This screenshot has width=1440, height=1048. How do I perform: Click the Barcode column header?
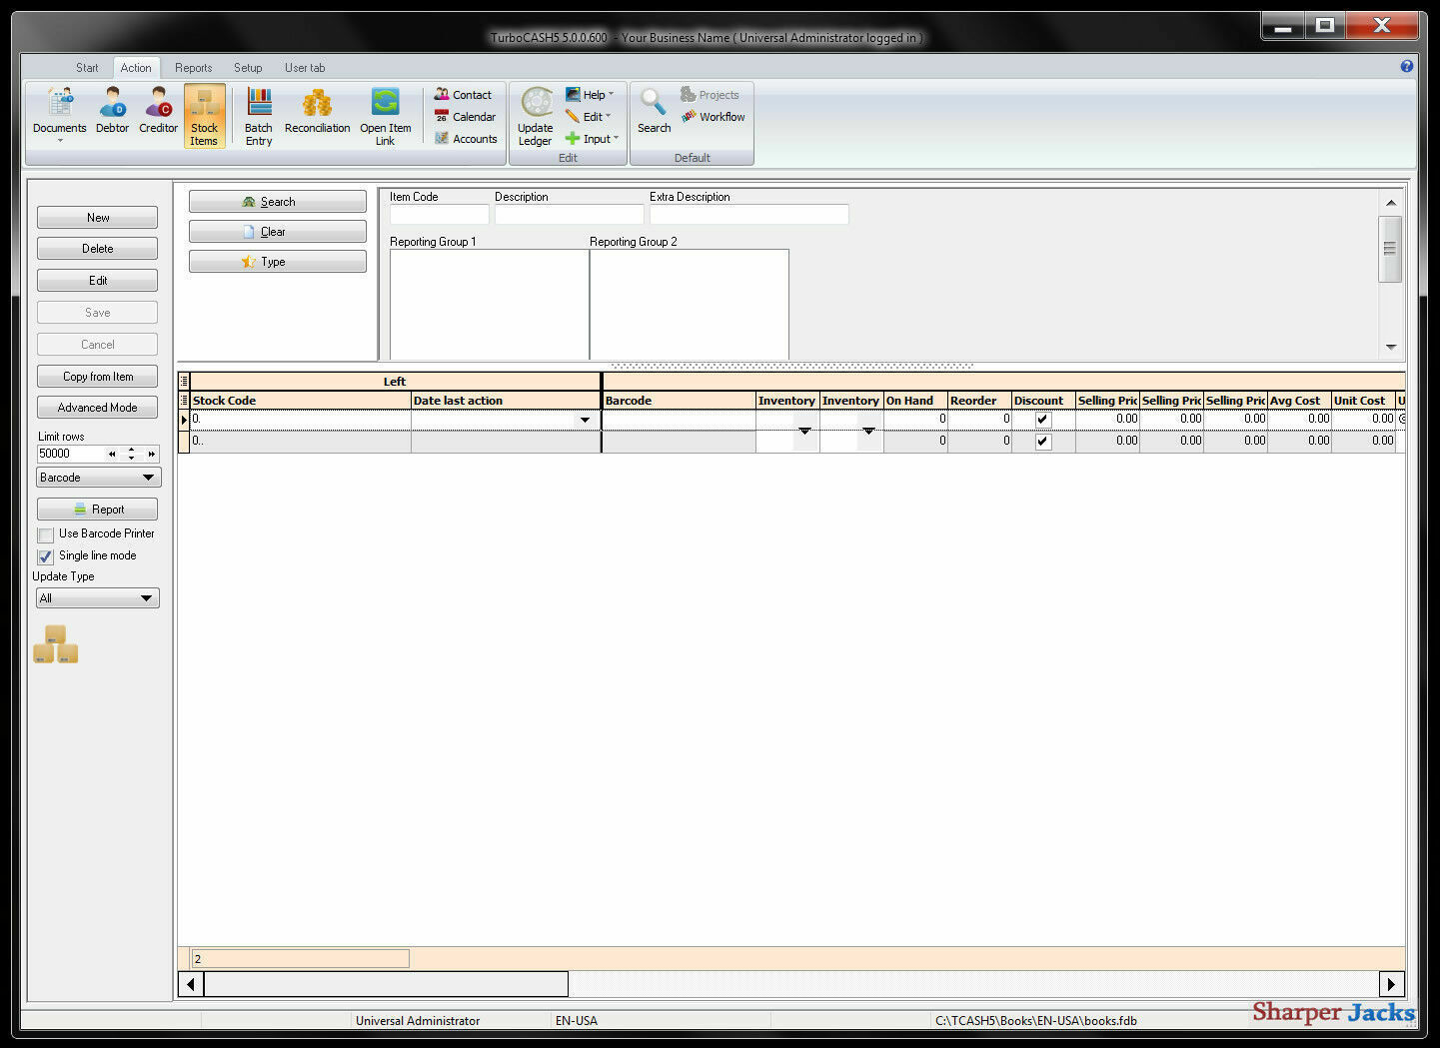[679, 401]
